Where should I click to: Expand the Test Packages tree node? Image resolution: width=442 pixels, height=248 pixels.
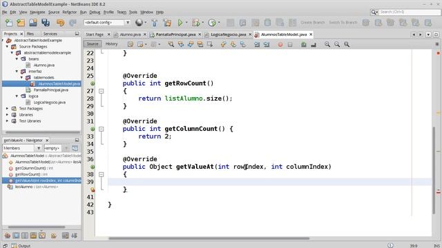(x=8, y=109)
